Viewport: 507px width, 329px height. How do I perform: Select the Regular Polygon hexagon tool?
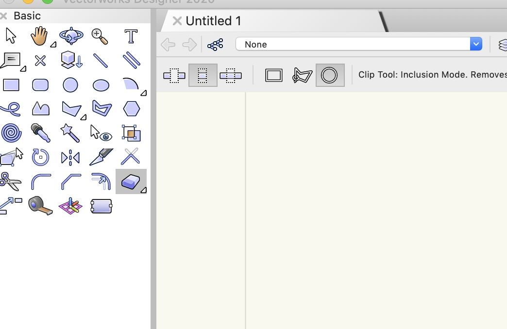[x=131, y=109]
